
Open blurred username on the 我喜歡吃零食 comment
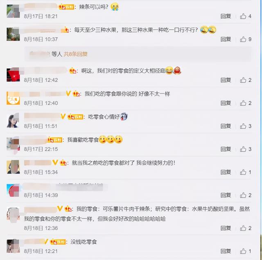pyautogui.click(x=34, y=140)
